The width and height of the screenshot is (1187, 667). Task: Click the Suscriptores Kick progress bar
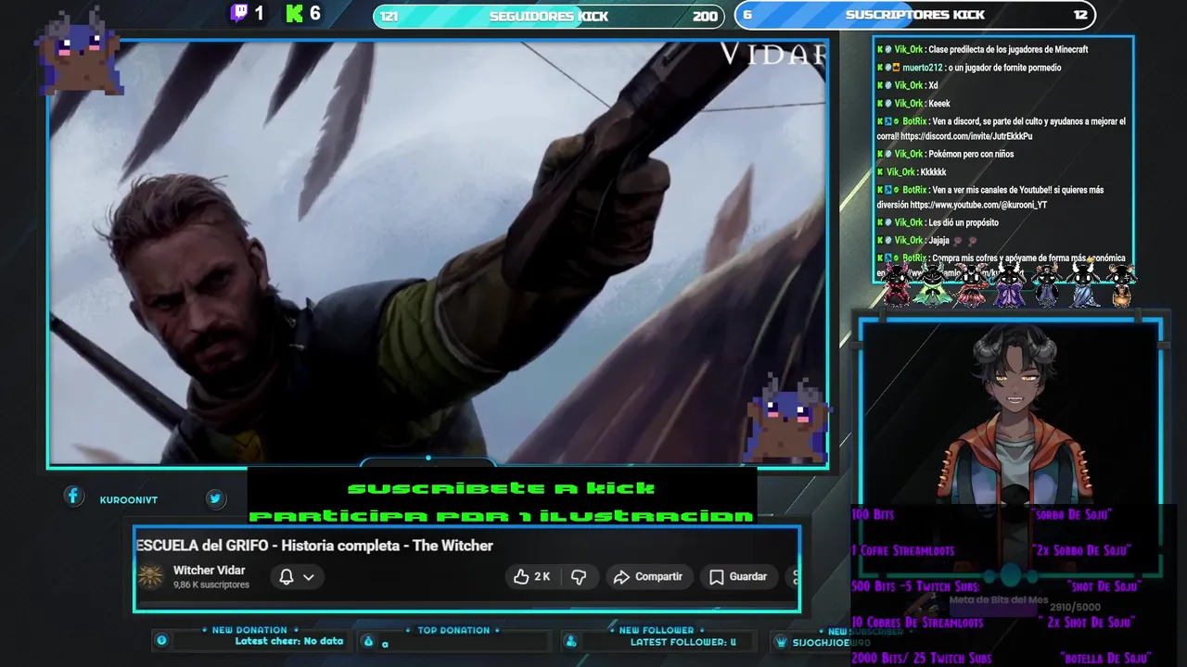(x=915, y=15)
